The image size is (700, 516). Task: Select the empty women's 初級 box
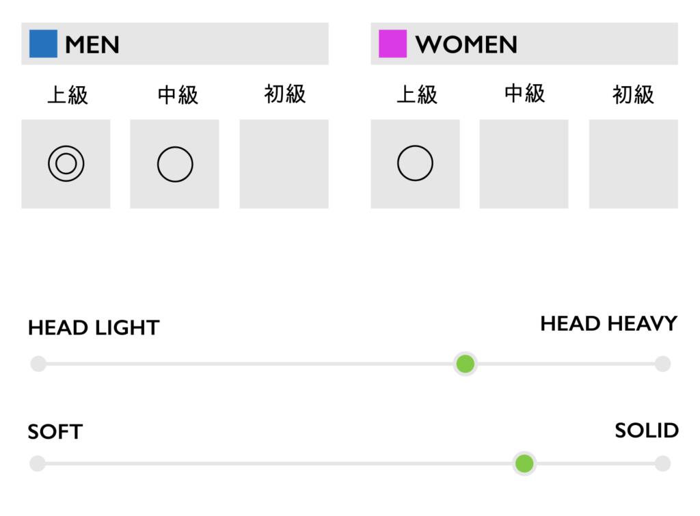[633, 164]
